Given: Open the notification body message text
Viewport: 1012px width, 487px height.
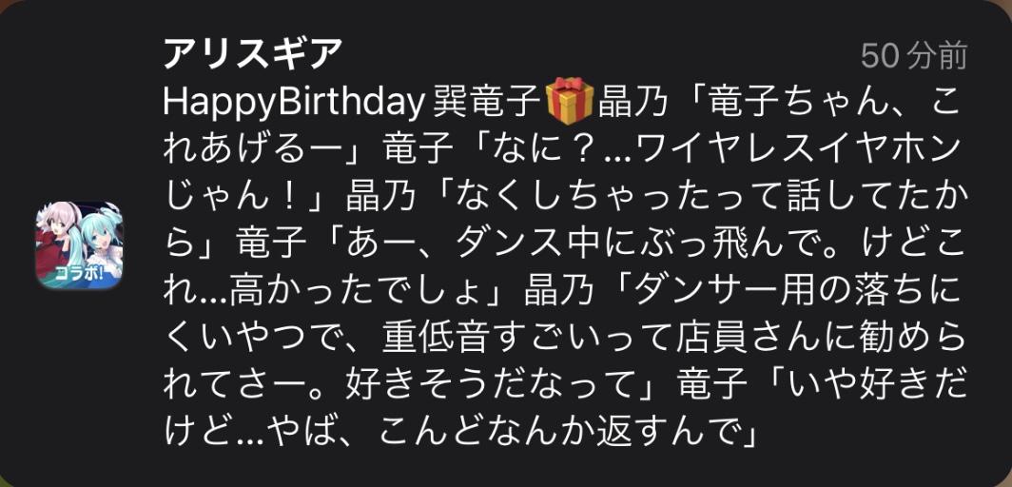Looking at the screenshot, I should [x=565, y=264].
